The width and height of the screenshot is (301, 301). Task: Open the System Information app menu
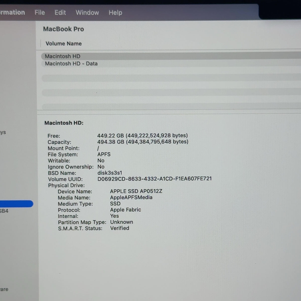click(12, 12)
